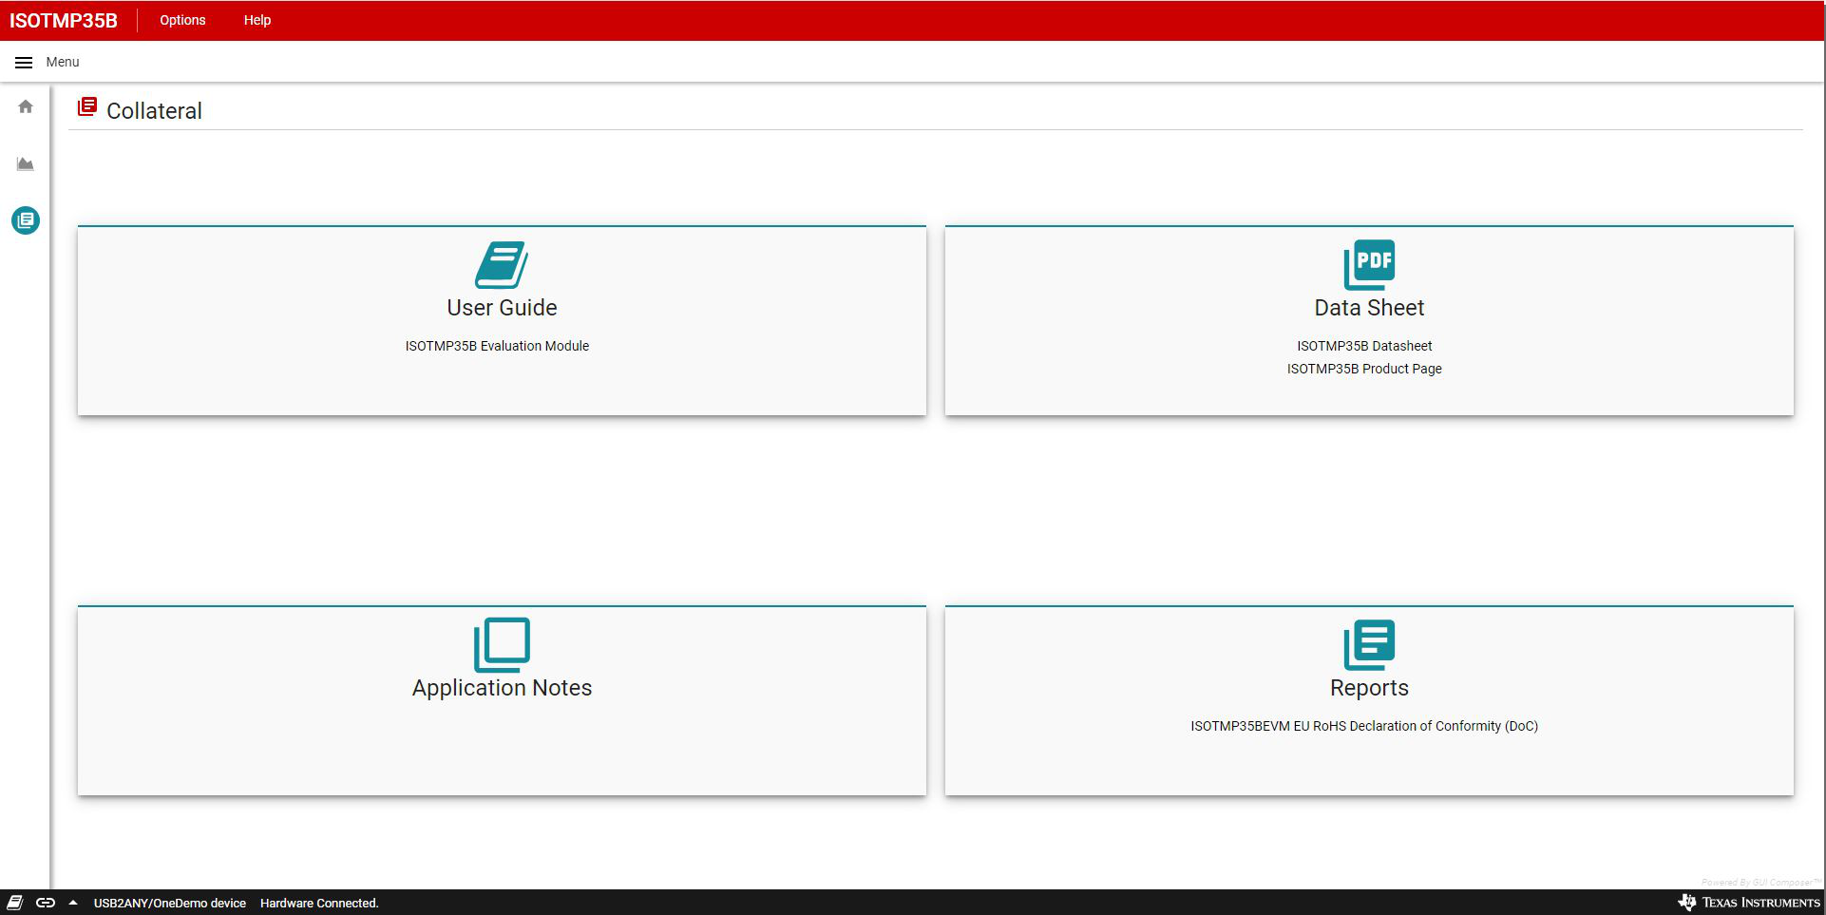Click the Data Sheet PDF icon
Image resolution: width=1826 pixels, height=915 pixels.
click(1369, 265)
